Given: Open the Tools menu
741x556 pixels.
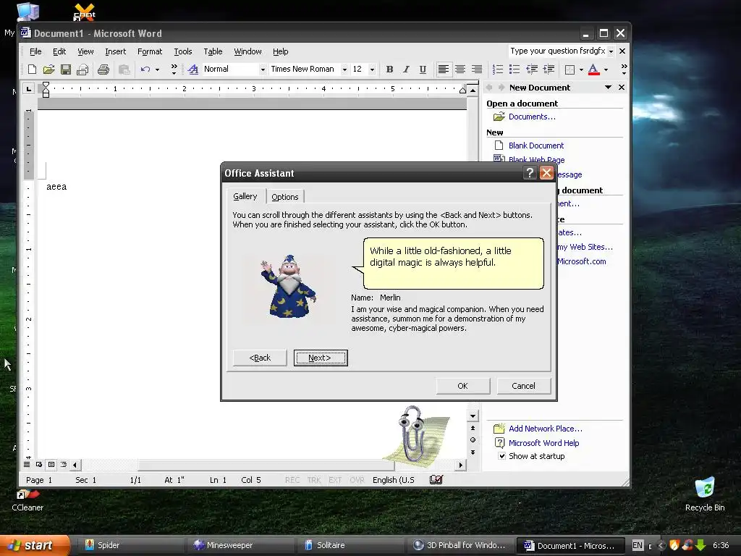Looking at the screenshot, I should point(183,51).
